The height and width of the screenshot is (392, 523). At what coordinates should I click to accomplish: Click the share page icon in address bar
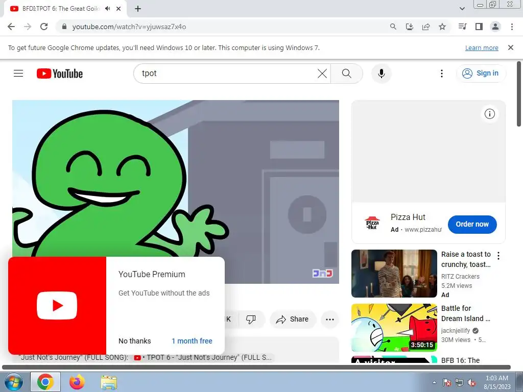point(426,27)
